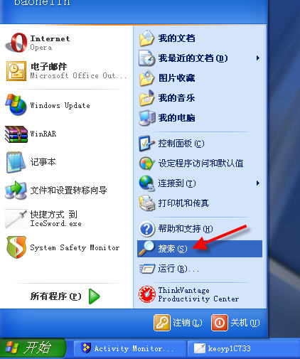Expand the 连接到 submenu arrow

tap(258, 183)
